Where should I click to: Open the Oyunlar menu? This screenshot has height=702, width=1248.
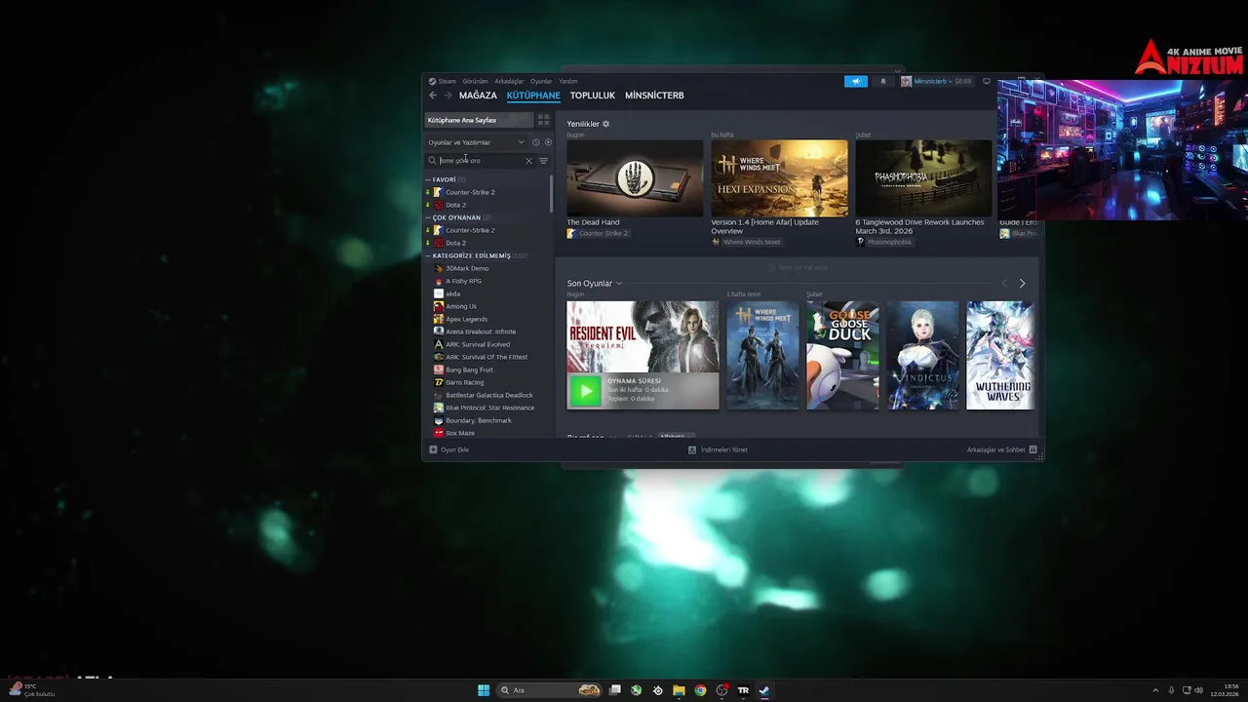tap(541, 81)
